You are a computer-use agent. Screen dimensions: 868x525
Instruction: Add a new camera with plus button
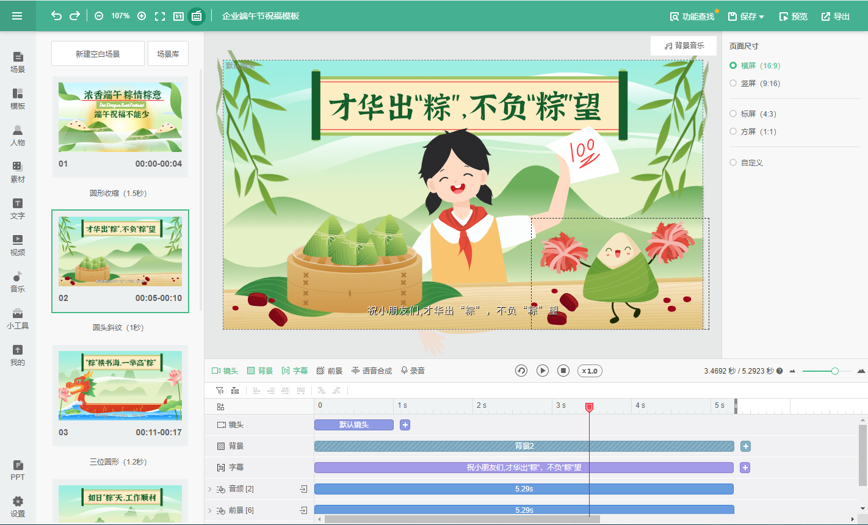point(405,425)
